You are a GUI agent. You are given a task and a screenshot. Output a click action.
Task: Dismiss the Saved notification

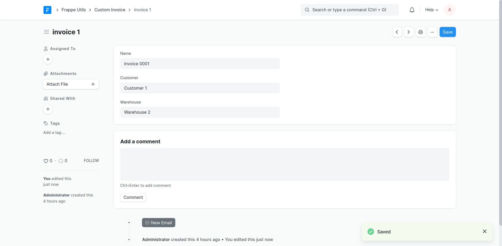point(484,231)
